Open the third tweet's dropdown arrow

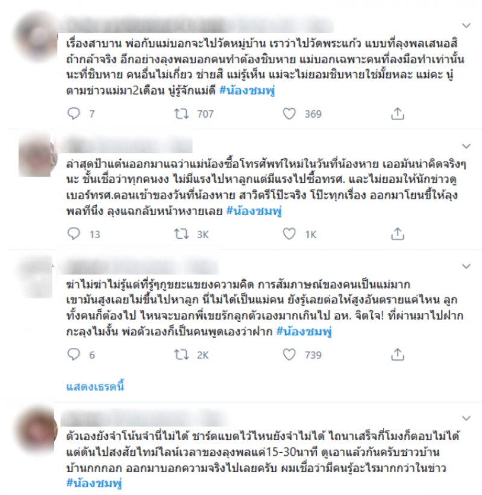[x=466, y=266]
